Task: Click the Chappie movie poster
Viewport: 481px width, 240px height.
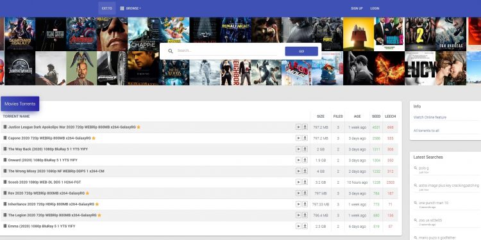Action: point(143,34)
